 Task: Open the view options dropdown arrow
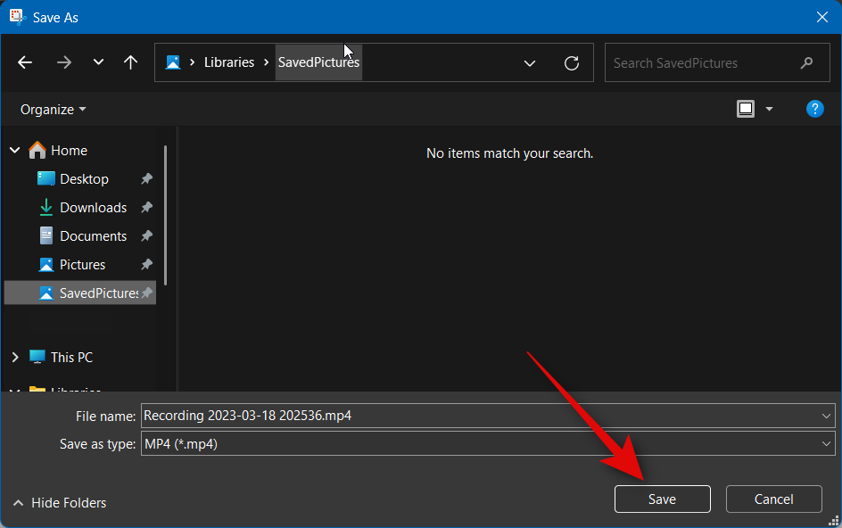pyautogui.click(x=769, y=109)
